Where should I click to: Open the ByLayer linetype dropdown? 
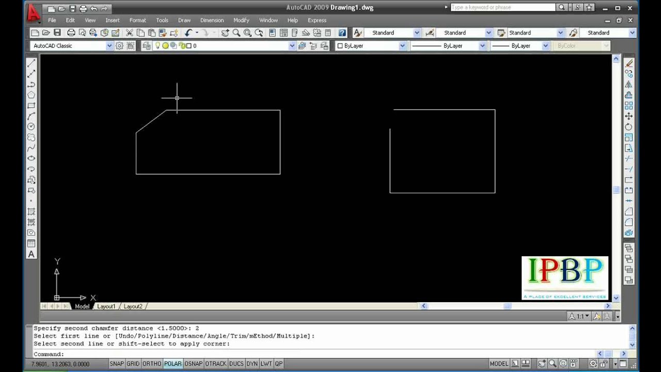click(x=482, y=45)
